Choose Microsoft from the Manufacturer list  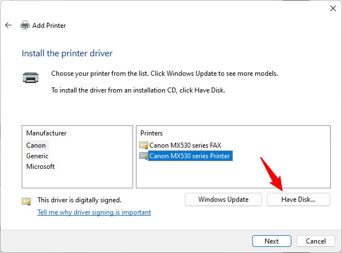(x=40, y=167)
